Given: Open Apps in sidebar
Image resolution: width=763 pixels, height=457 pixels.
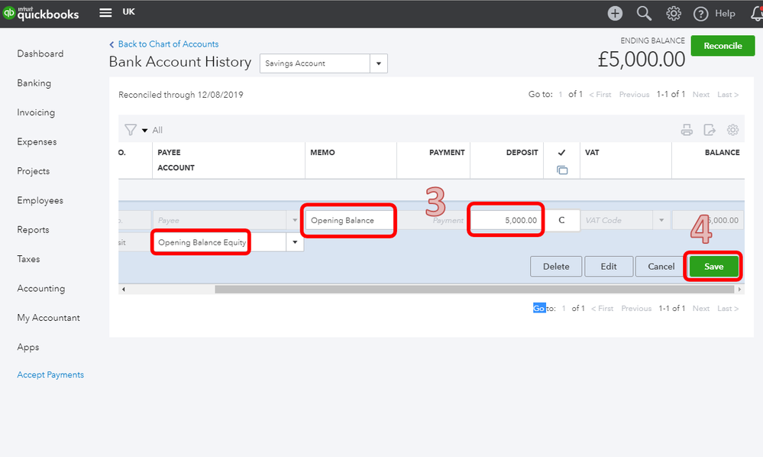Looking at the screenshot, I should tap(28, 347).
